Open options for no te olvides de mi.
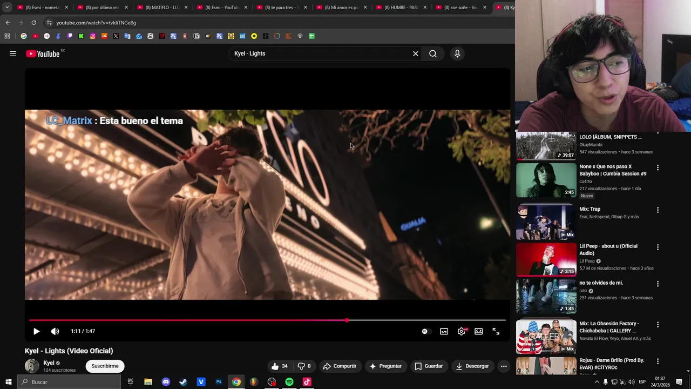691x389 pixels. click(x=658, y=284)
